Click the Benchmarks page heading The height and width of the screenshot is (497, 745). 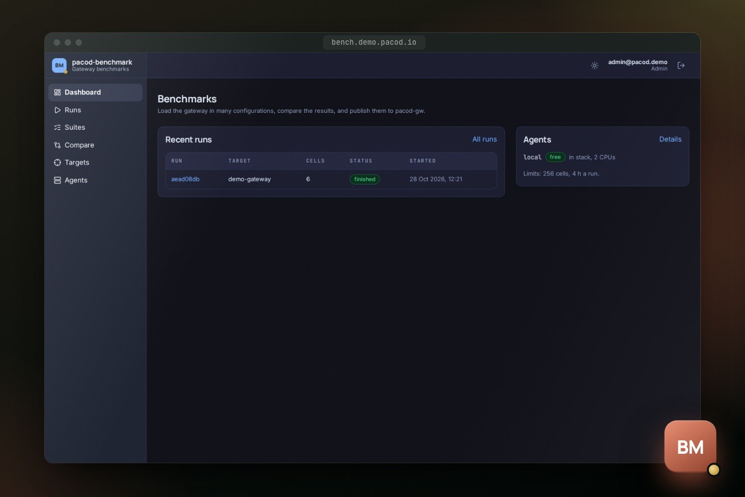click(187, 99)
